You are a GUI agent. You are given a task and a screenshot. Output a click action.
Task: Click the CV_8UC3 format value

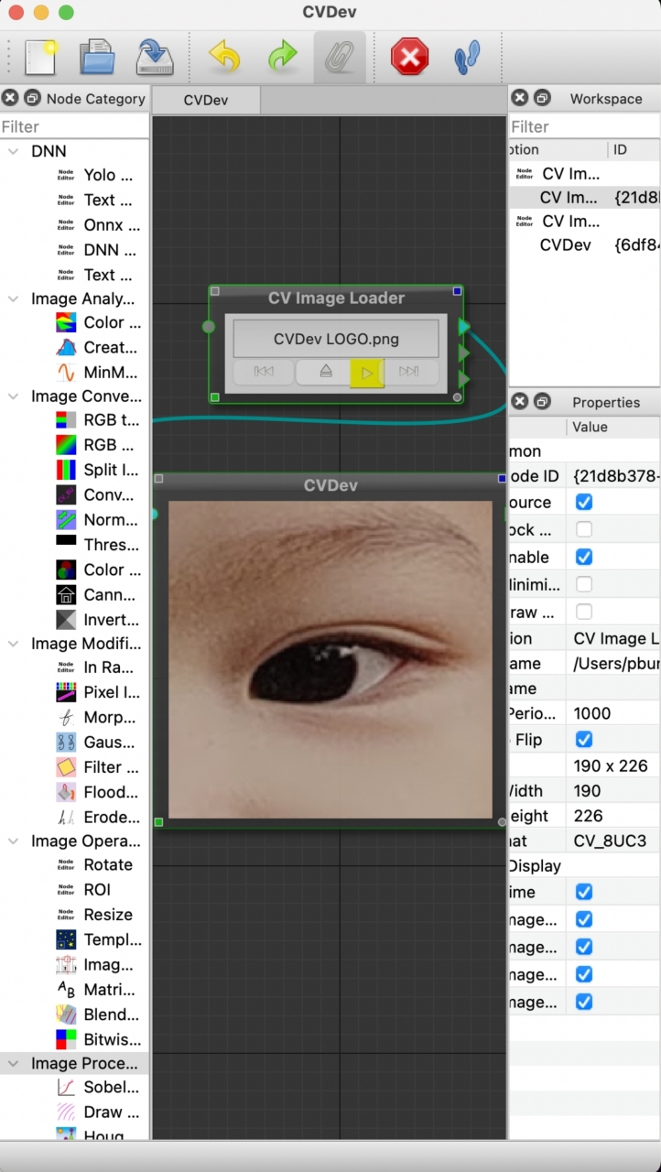(609, 841)
